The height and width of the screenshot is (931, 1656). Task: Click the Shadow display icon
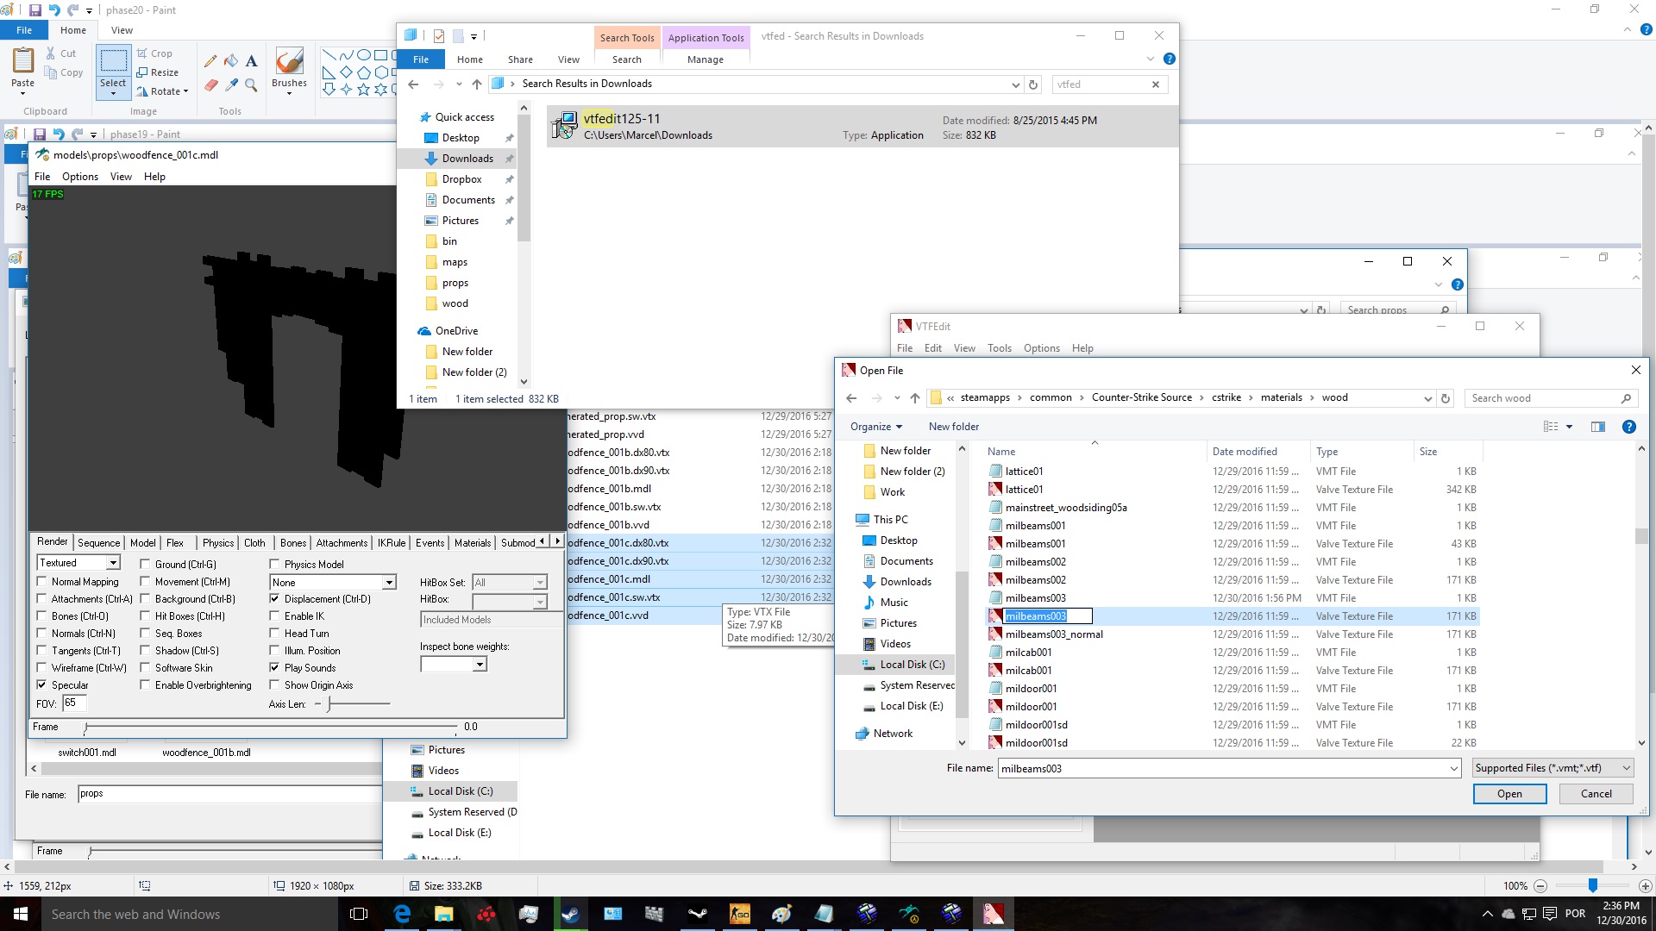pos(144,650)
